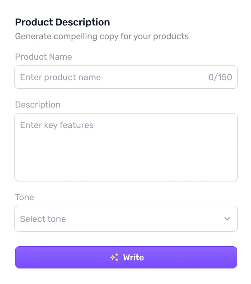251x284 pixels.
Task: Click the Write button
Action: pyautogui.click(x=126, y=257)
